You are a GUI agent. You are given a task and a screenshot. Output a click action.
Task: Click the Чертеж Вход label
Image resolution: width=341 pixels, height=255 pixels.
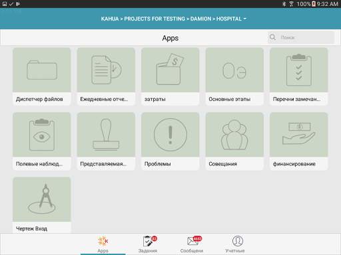click(31, 228)
